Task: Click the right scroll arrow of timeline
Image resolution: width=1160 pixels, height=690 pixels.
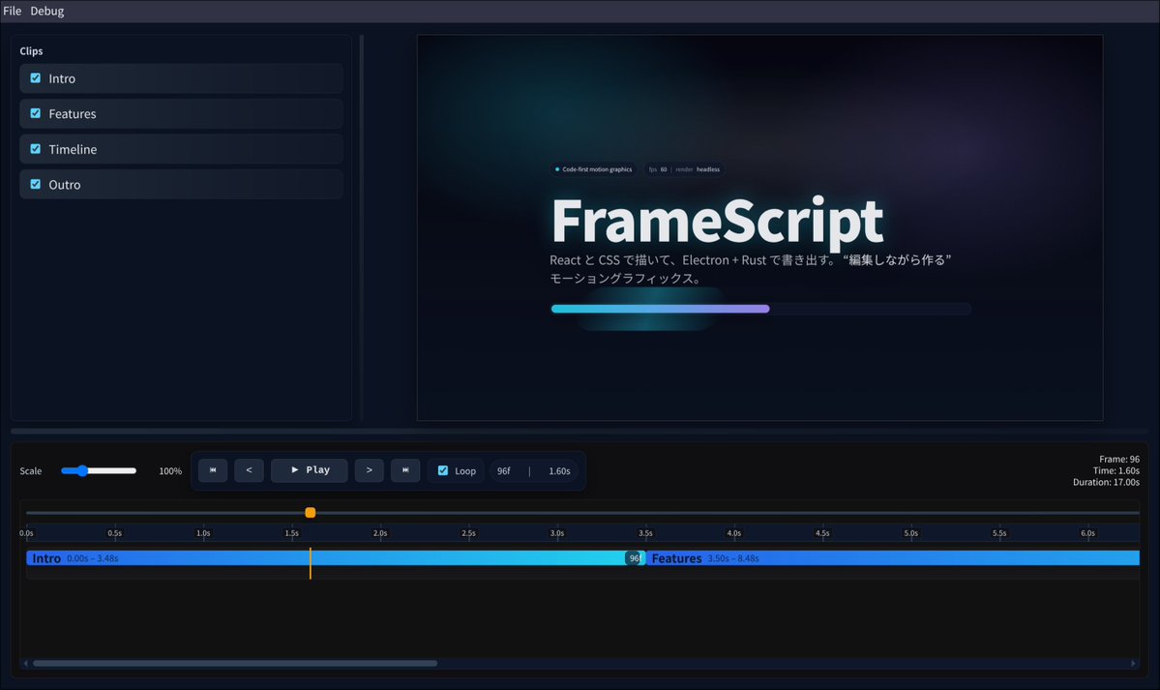Action: [1133, 663]
